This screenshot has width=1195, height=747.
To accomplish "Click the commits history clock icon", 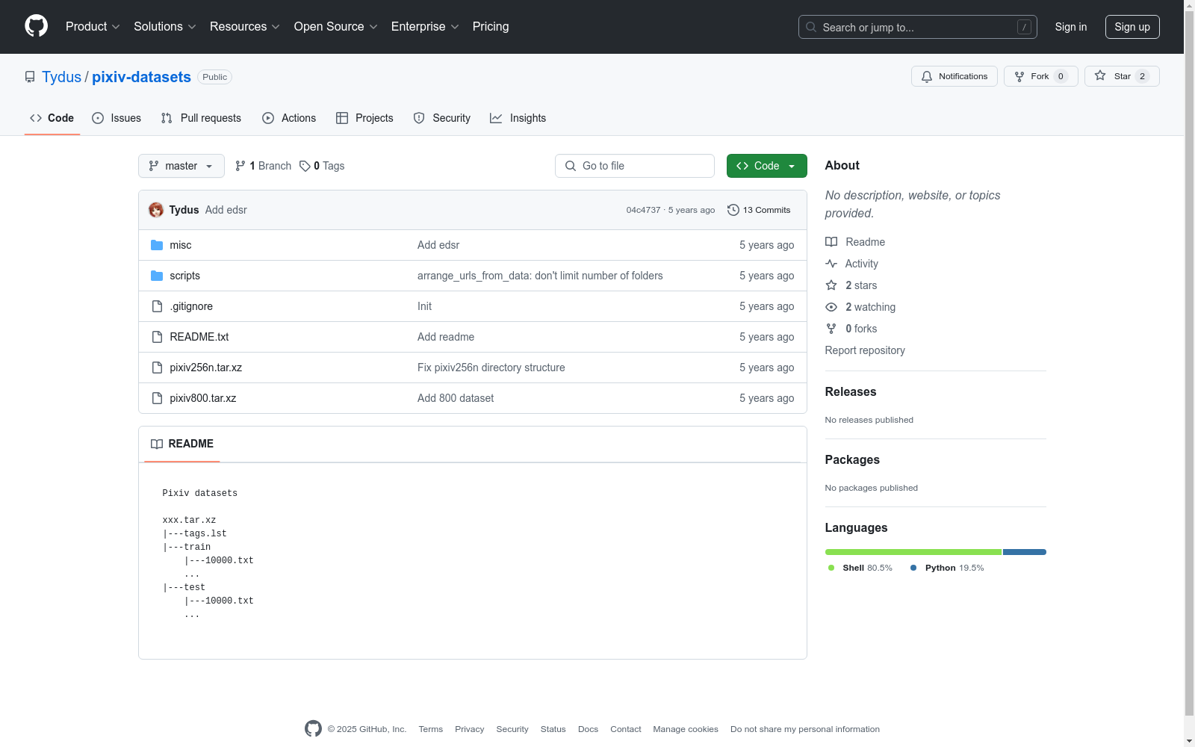I will tap(733, 210).
